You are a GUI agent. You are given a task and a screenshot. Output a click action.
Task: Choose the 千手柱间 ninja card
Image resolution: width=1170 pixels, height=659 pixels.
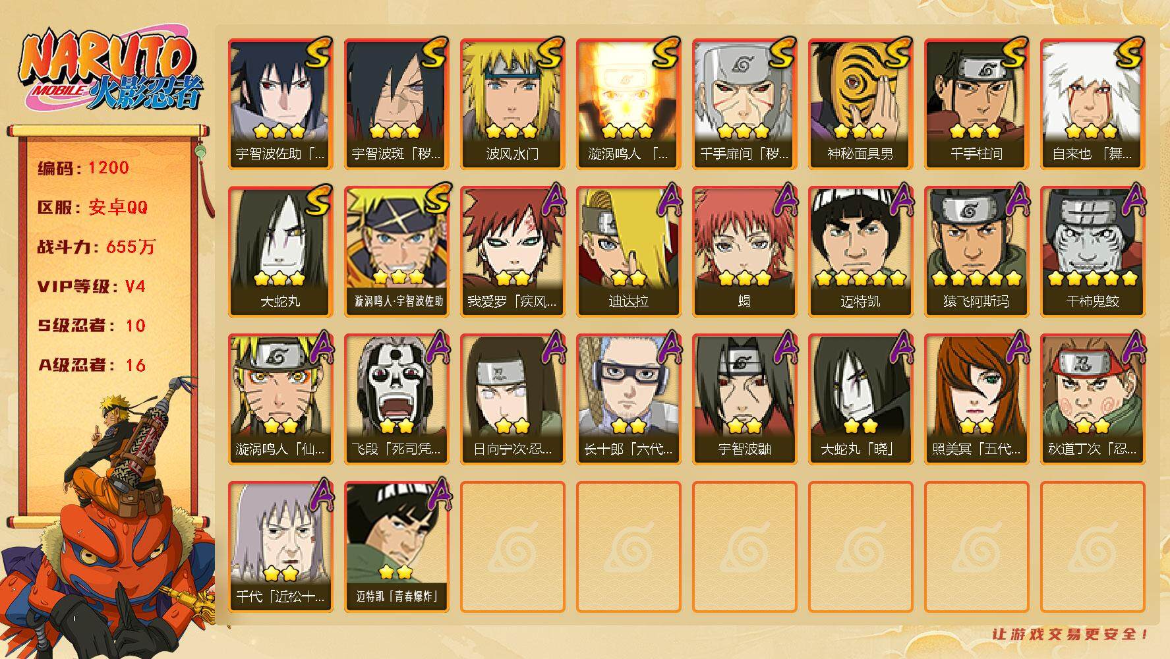pos(976,103)
